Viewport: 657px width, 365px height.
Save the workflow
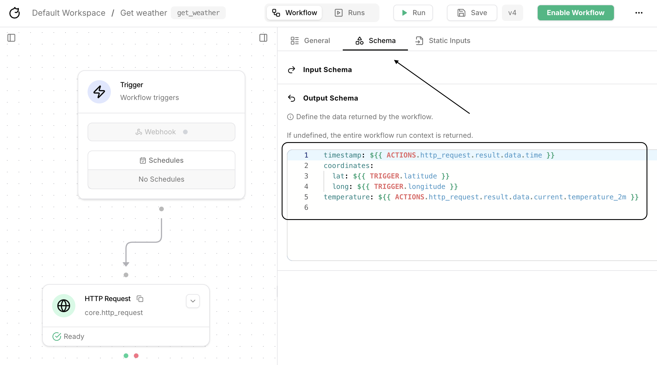pyautogui.click(x=472, y=13)
